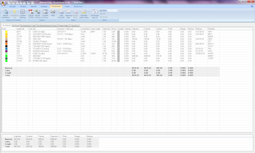Click the yellow color swatch for BCPT

pos(6,32)
